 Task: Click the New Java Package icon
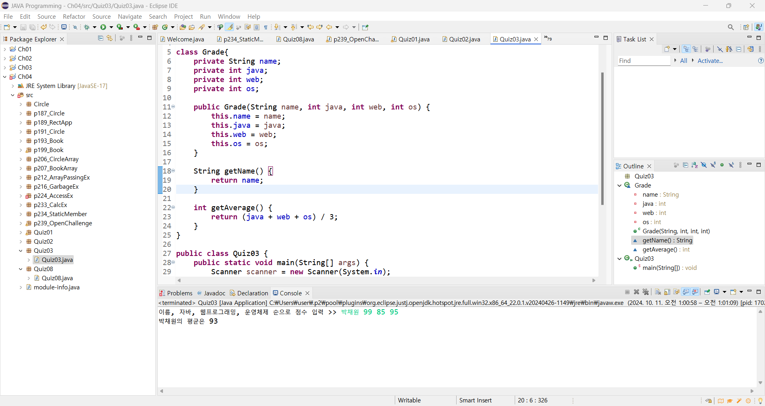155,27
